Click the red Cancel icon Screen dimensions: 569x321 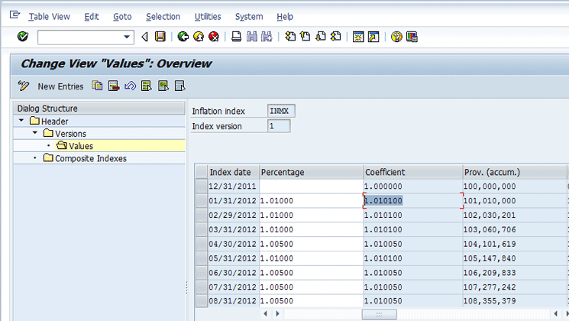click(x=214, y=37)
